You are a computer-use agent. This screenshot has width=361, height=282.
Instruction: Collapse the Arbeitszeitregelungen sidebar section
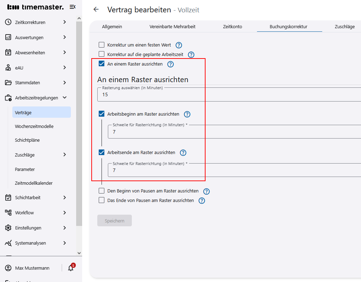point(65,98)
